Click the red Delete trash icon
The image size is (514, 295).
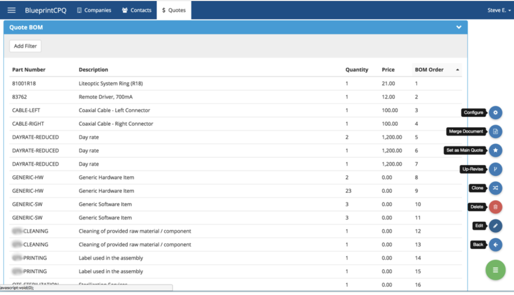[x=495, y=207]
